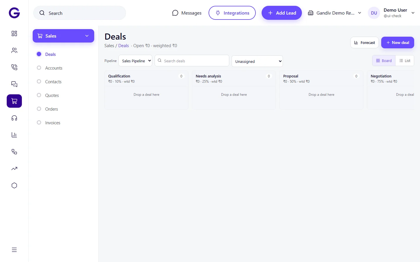Screen dimensions: 420x262
Task: Click the New deal button
Action: (398, 43)
